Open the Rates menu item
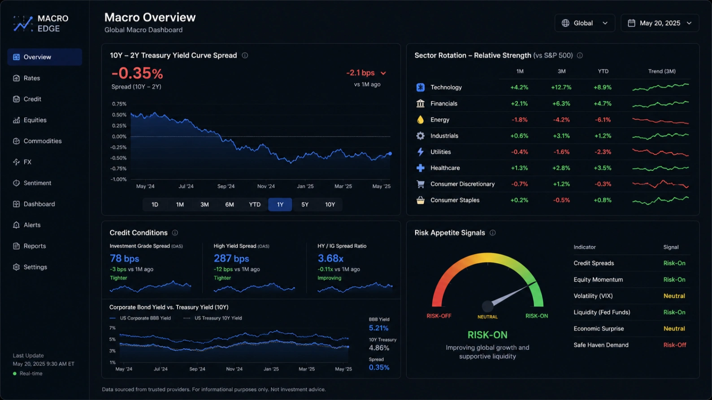 tap(45, 78)
